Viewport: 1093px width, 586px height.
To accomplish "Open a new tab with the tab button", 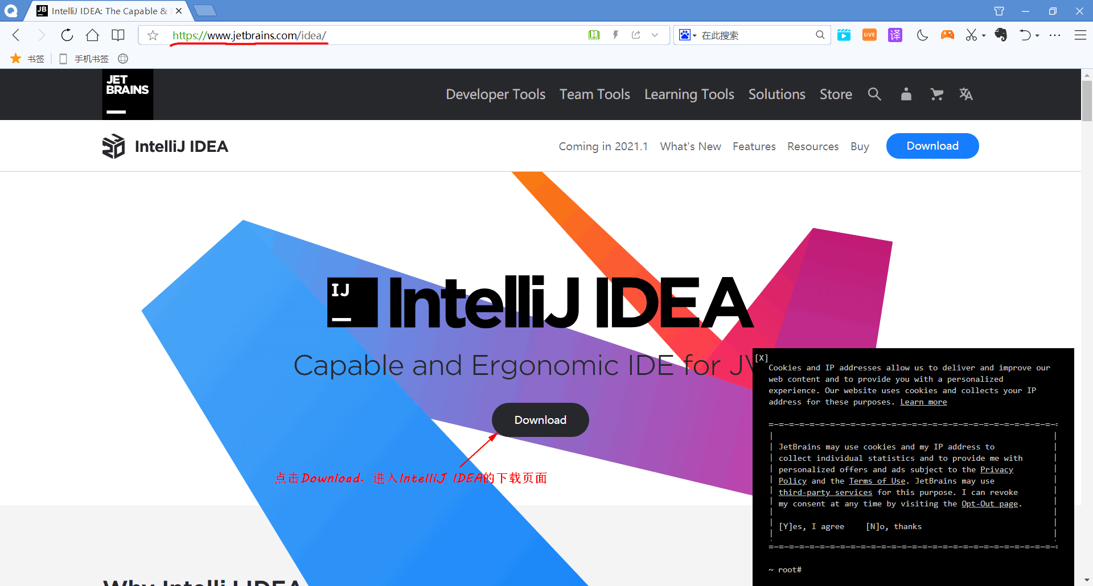I will (204, 10).
